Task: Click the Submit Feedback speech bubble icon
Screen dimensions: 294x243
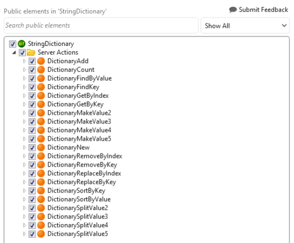Action: coord(233,10)
